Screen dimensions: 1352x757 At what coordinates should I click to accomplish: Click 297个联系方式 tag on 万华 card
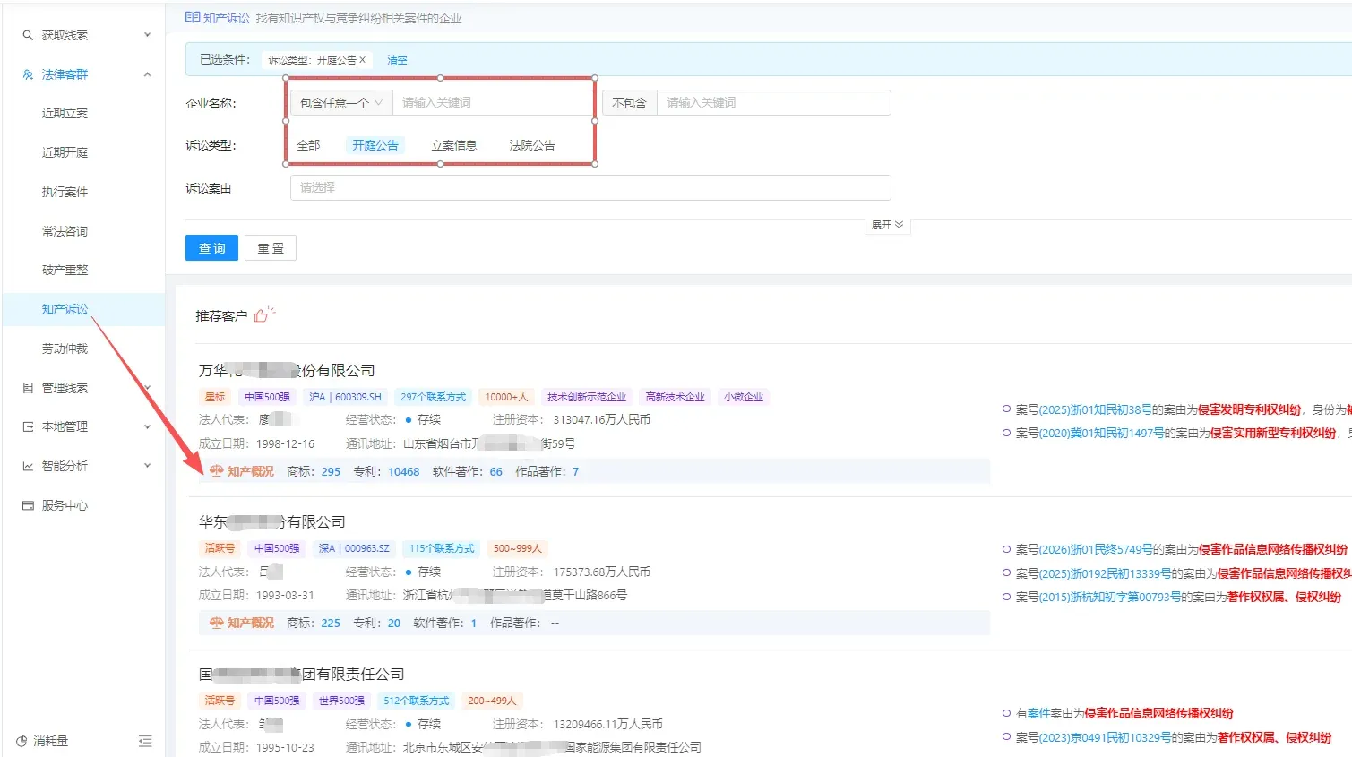point(433,397)
